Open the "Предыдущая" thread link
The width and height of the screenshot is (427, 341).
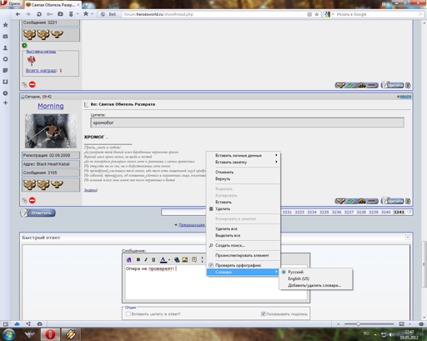192,224
